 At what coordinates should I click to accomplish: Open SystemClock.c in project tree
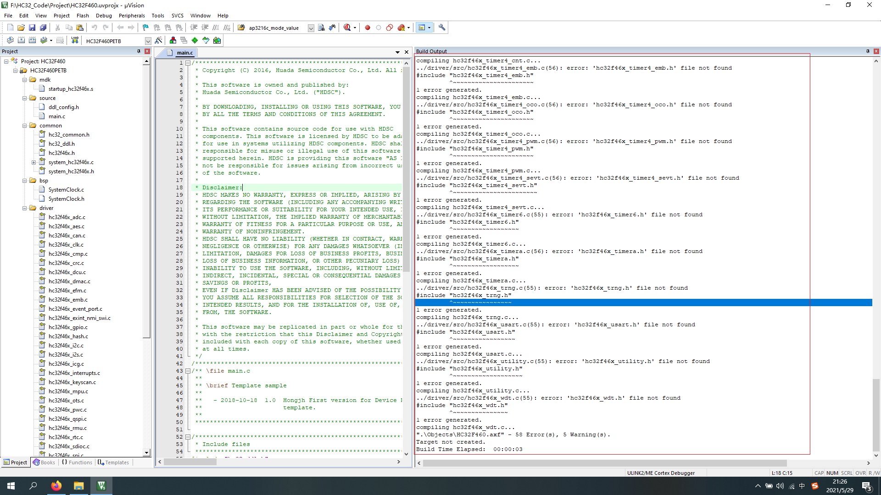[66, 190]
